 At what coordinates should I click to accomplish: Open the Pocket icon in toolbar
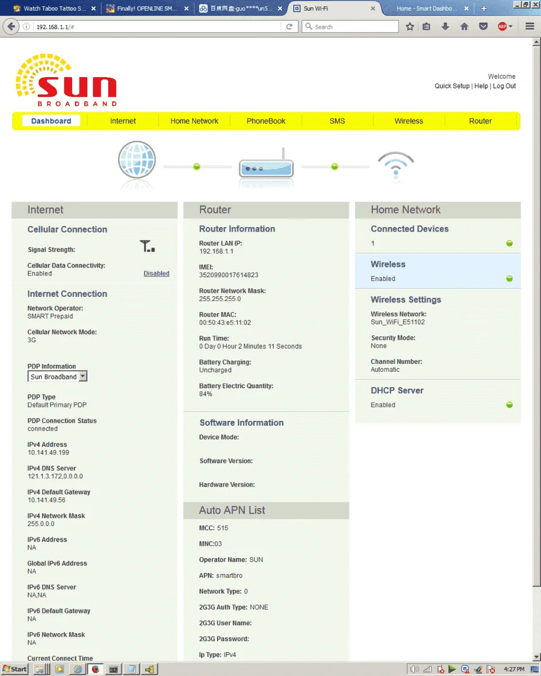click(x=483, y=26)
